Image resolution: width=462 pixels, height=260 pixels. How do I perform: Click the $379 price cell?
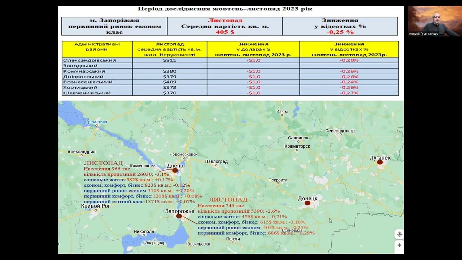pyautogui.click(x=170, y=77)
